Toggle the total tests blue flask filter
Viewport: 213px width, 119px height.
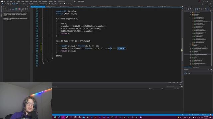point(13,9)
